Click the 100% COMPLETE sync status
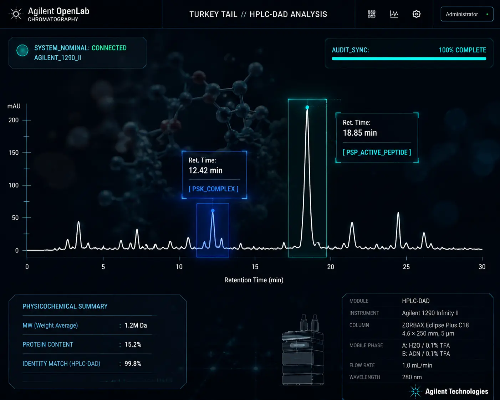 pos(462,50)
